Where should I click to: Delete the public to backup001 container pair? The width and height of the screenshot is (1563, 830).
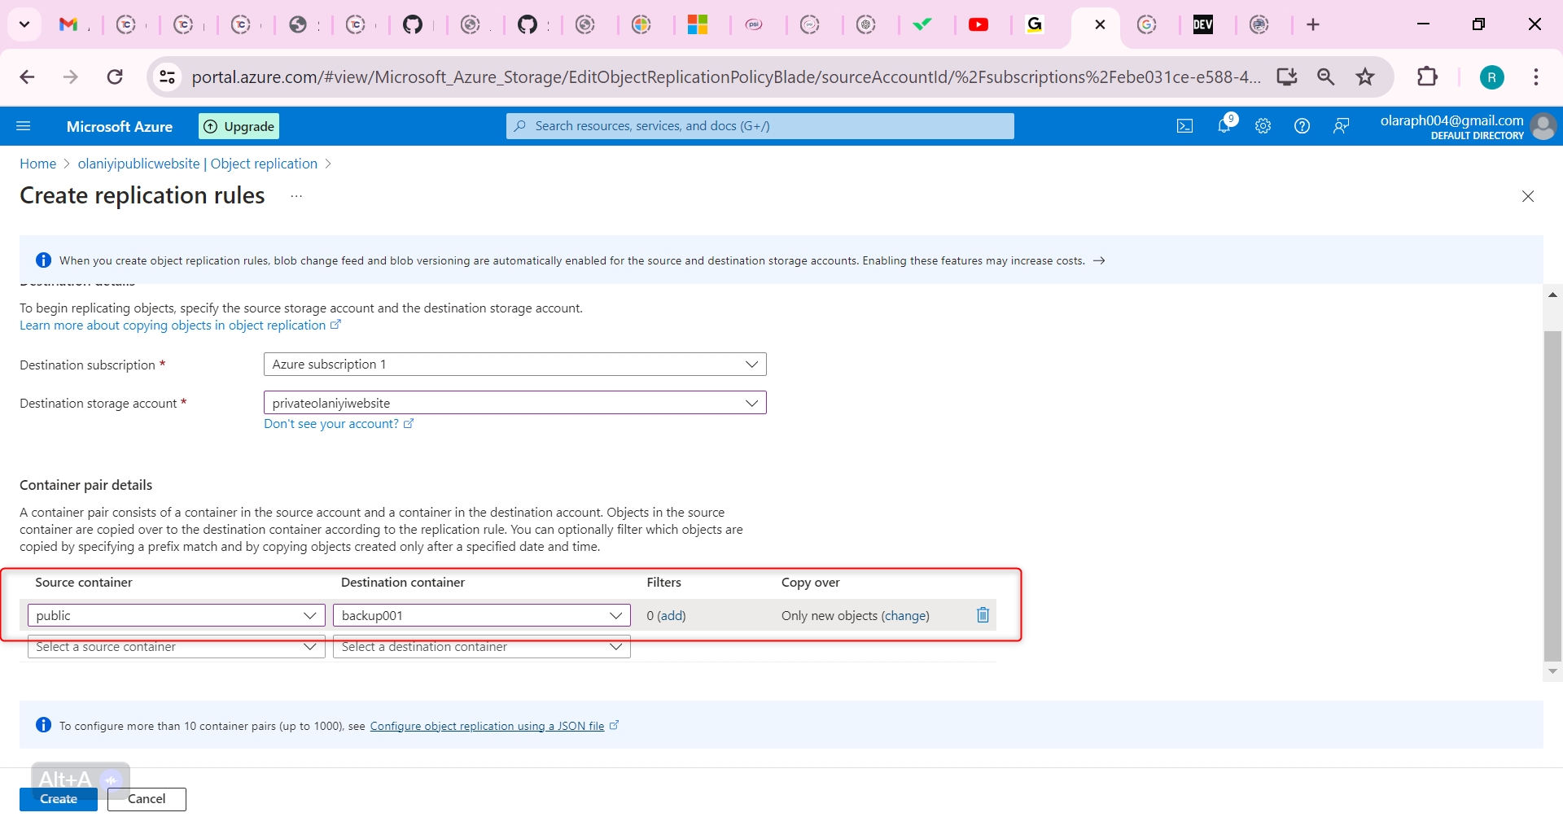point(983,615)
